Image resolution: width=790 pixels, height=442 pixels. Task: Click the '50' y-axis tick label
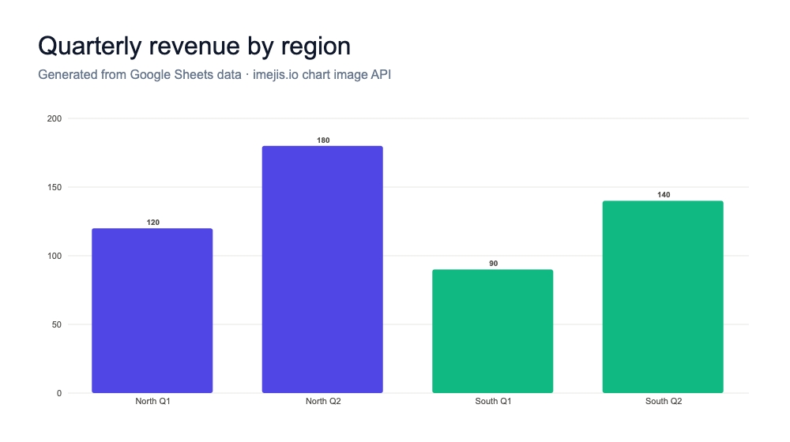pos(56,324)
